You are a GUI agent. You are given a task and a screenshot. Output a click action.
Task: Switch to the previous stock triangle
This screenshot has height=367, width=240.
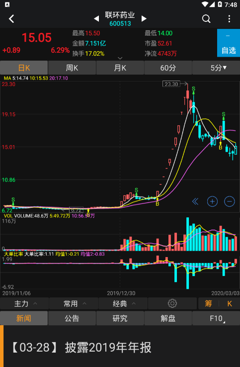[96, 19]
